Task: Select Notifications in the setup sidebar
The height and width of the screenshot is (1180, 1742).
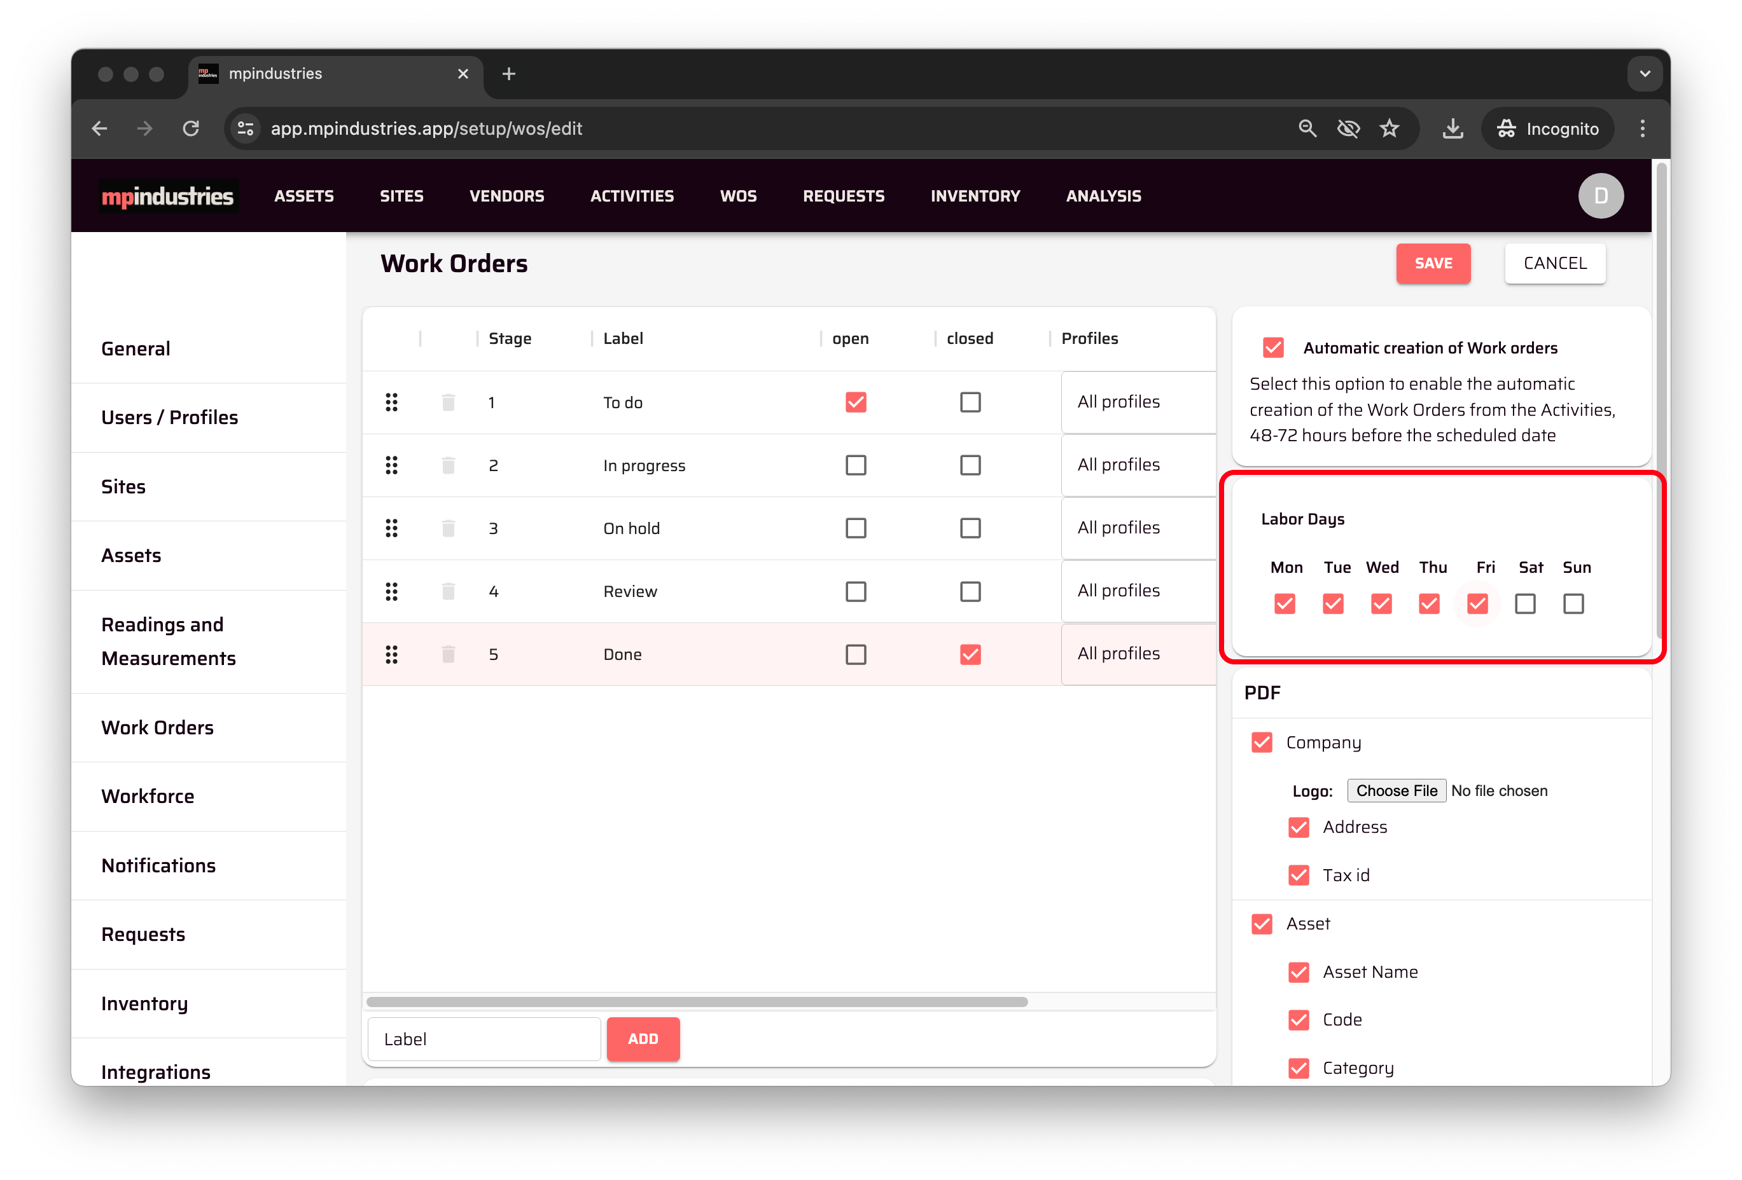Action: (x=158, y=865)
